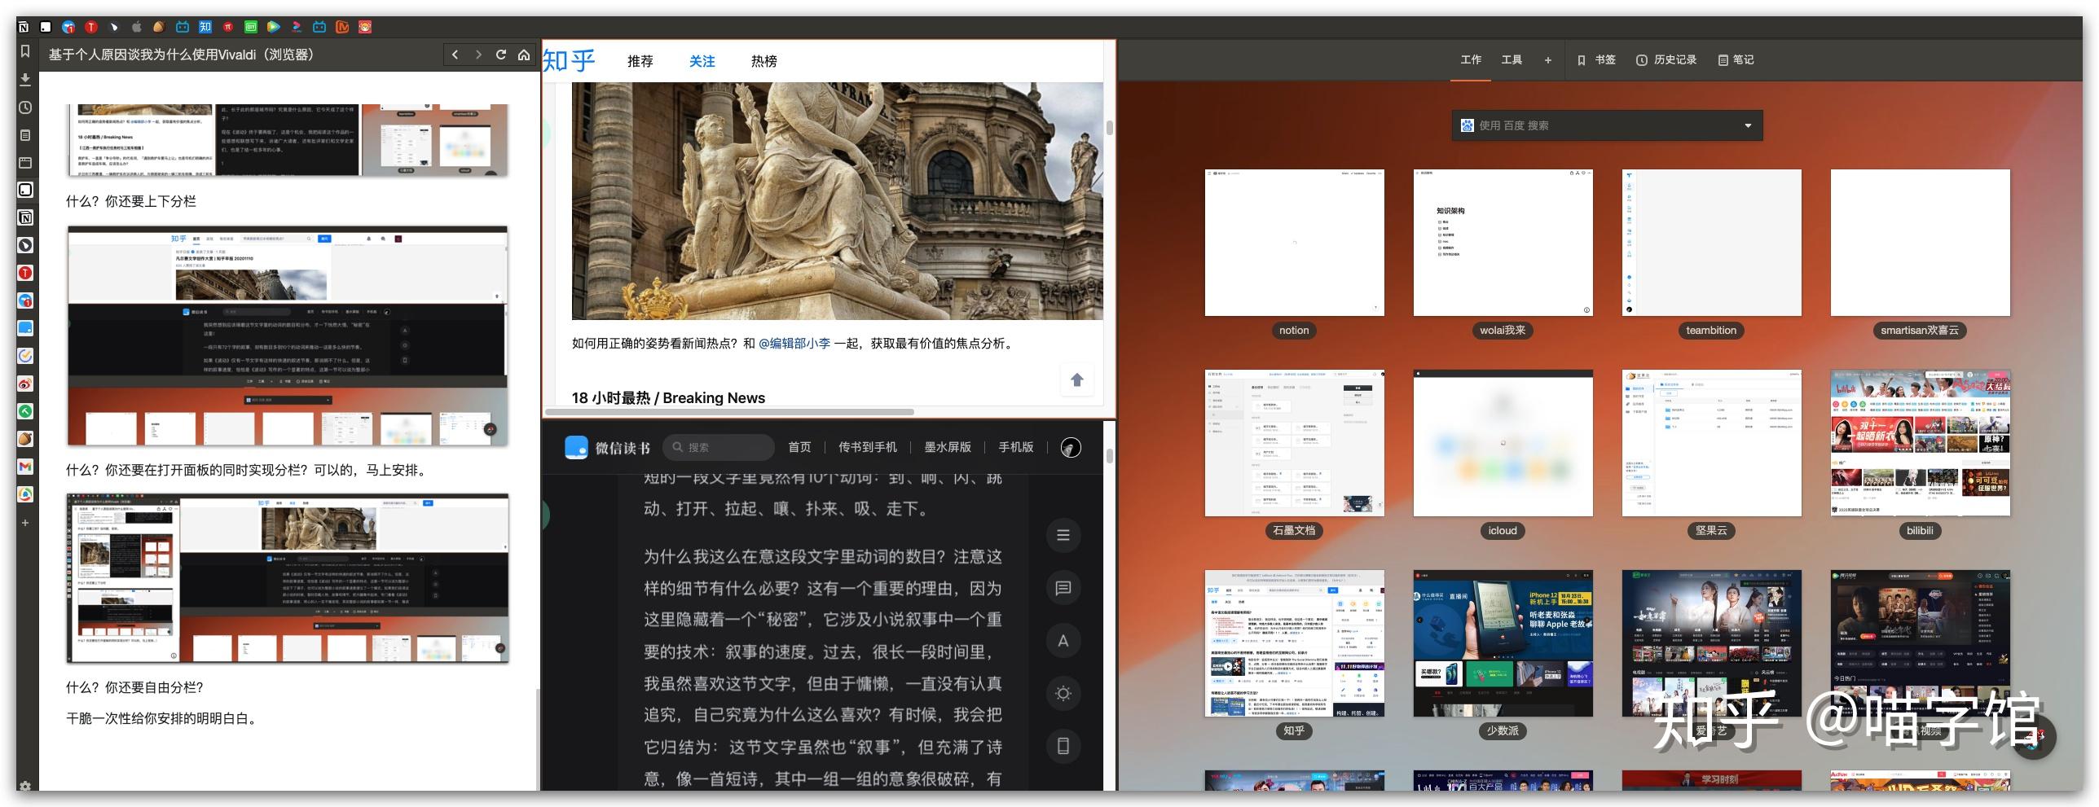This screenshot has height=807, width=2099.
Task: Open the bilibili speed dial thumbnail
Action: pos(1920,443)
